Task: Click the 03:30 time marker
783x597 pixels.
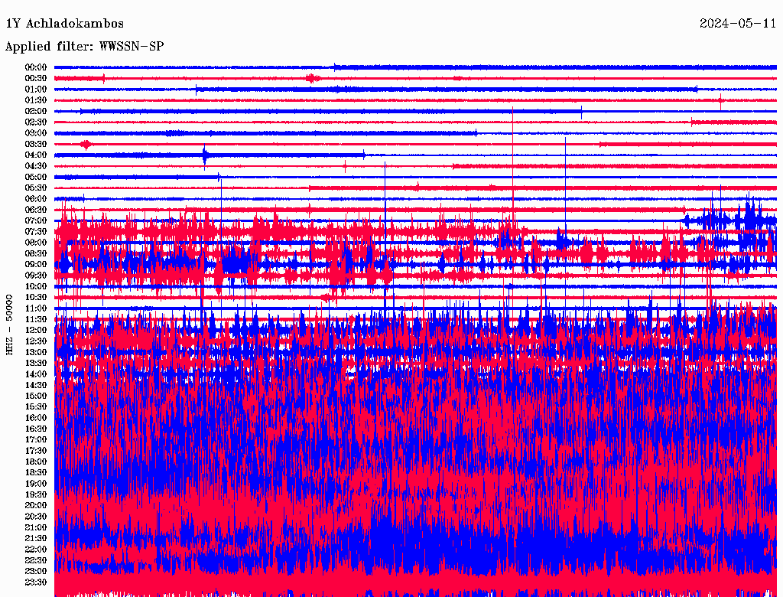Action: click(36, 144)
